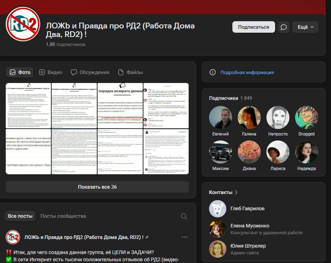The width and height of the screenshot is (331, 263).
Task: Open subscriber Drugged's avatar
Action: [306, 117]
